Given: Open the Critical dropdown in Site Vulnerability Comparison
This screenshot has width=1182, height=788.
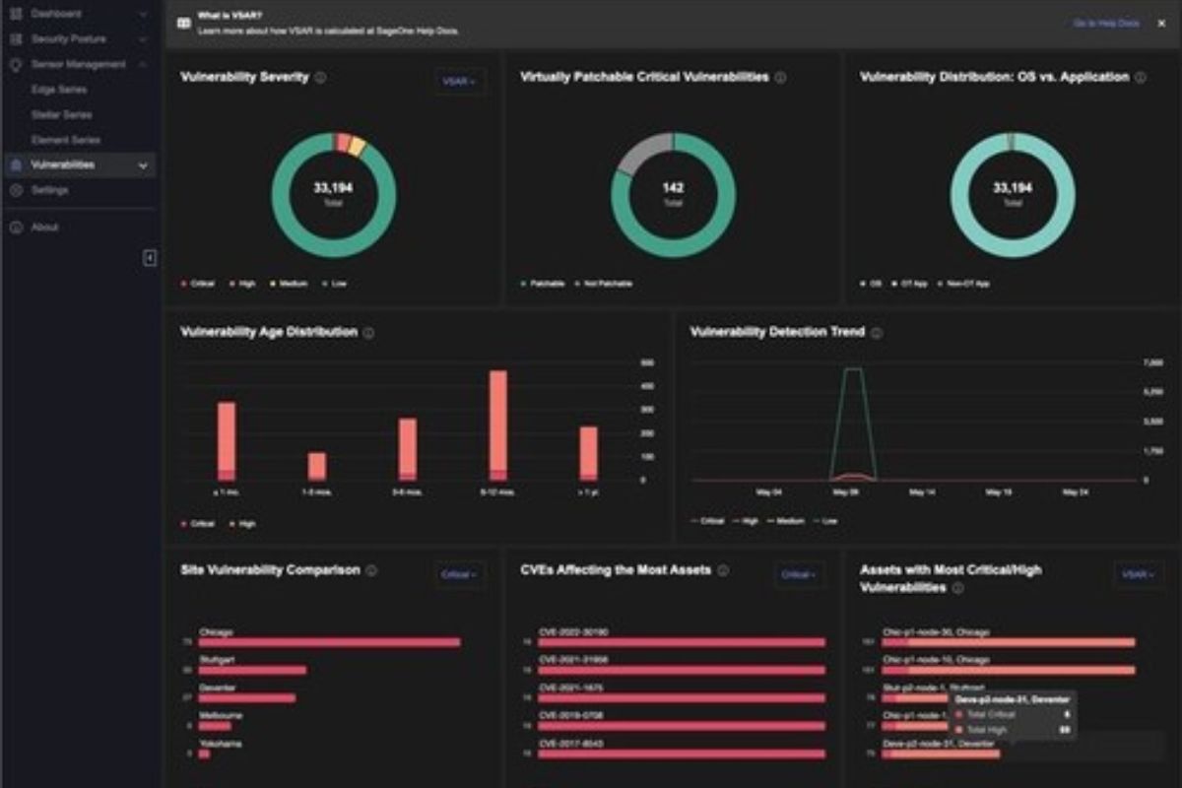Looking at the screenshot, I should [457, 574].
